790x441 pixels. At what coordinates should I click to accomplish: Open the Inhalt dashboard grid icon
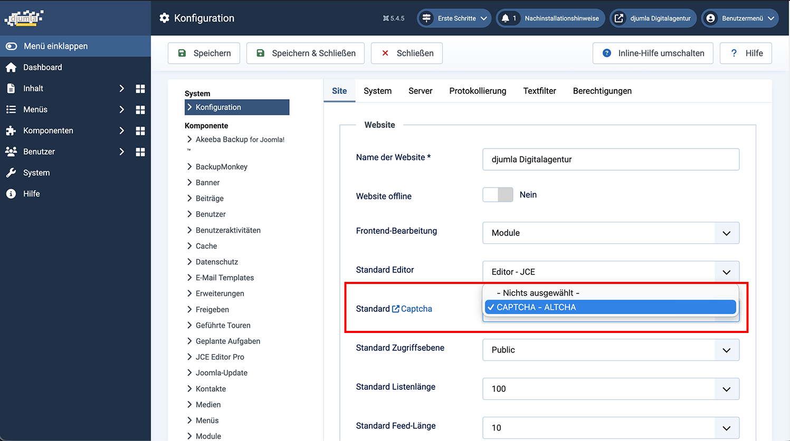tap(140, 89)
